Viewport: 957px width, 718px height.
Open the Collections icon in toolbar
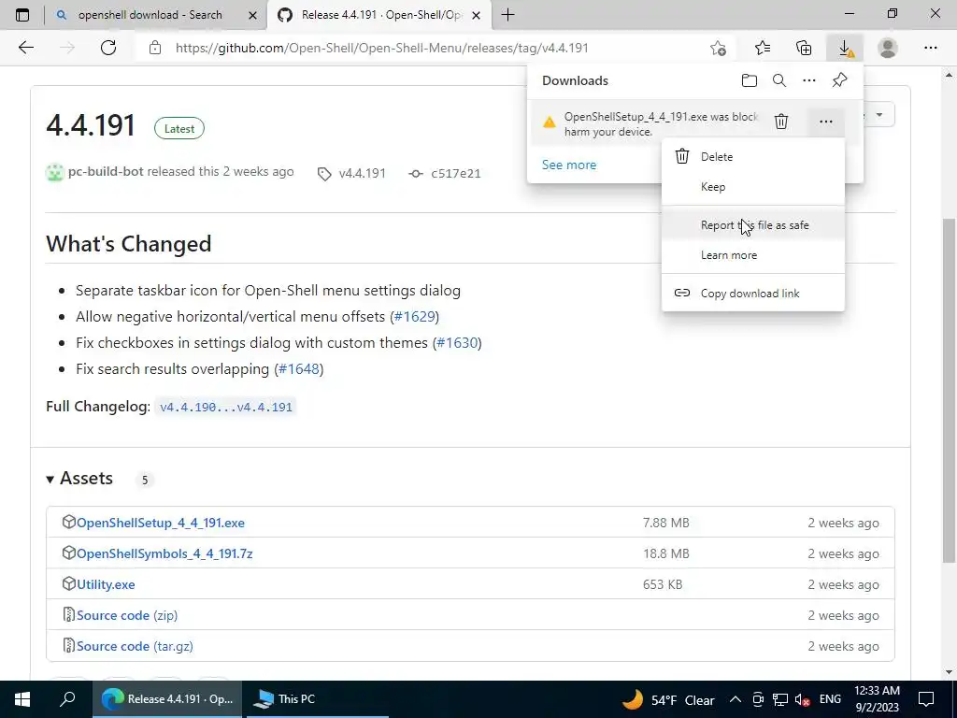[804, 48]
